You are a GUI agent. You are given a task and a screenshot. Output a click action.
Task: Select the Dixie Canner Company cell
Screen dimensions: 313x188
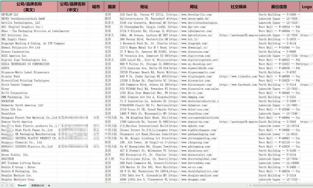pos(29,85)
